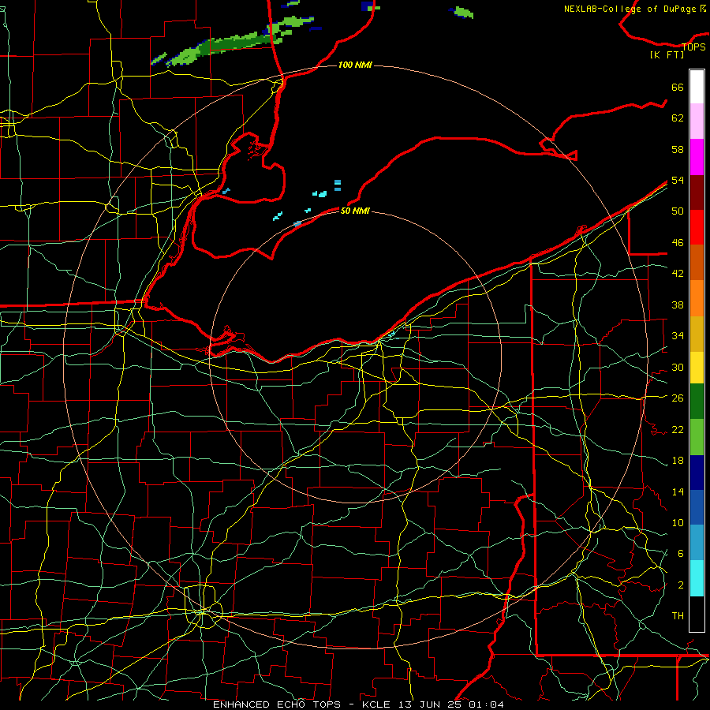
Task: Click the legend value '14'
Action: 678,491
